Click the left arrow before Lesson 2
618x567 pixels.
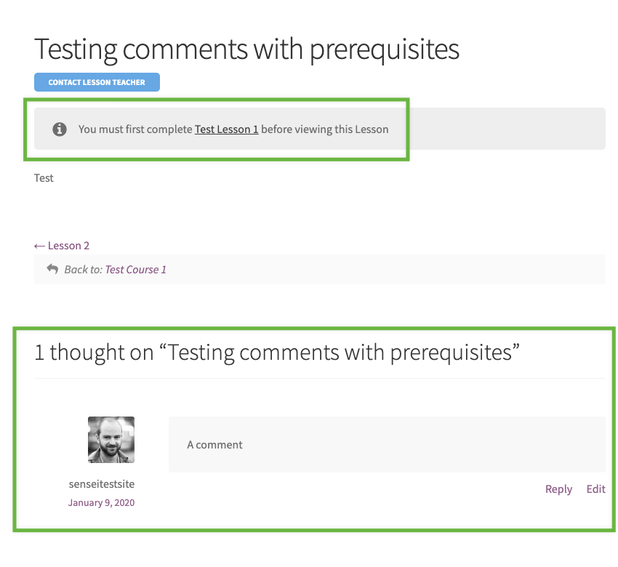click(x=40, y=246)
